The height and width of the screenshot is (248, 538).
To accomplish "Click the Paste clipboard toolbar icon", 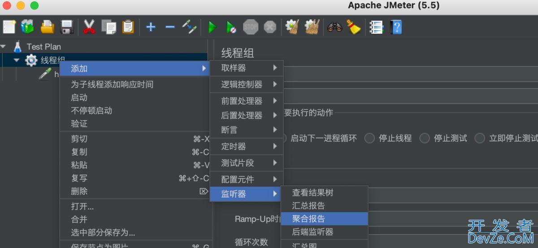I will tap(128, 27).
